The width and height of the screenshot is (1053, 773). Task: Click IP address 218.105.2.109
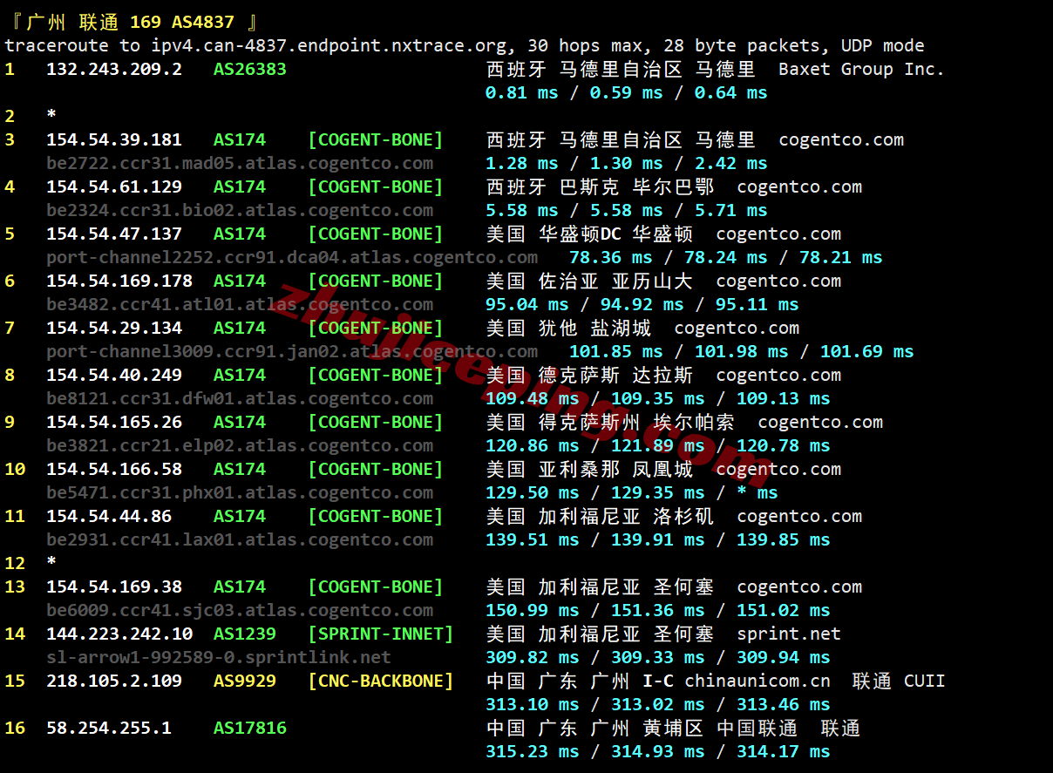pos(114,681)
